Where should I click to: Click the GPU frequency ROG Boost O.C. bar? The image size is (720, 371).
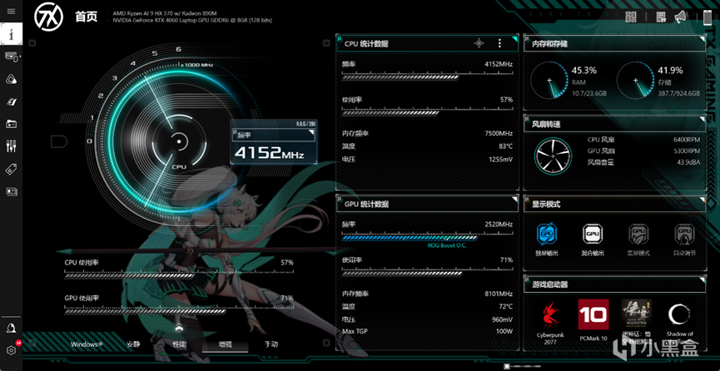pos(427,237)
